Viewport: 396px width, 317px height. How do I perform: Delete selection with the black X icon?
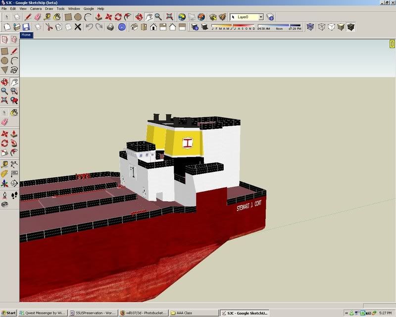click(x=78, y=27)
